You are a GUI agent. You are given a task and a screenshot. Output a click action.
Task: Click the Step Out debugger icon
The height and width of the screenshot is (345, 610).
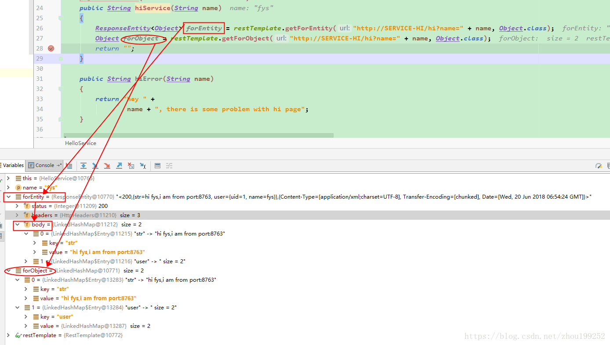119,166
